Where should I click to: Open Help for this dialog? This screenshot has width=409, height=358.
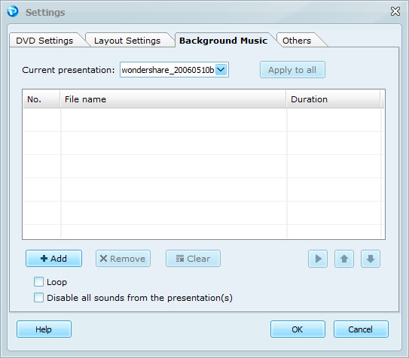point(44,329)
